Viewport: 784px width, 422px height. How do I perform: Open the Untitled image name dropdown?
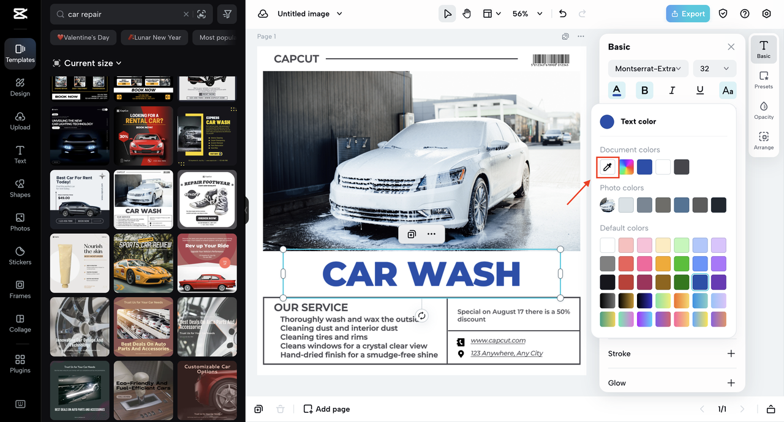coord(310,13)
